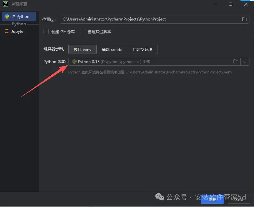Choose the 基础 conda interpreter type
This screenshot has width=254, height=207.
click(x=112, y=49)
